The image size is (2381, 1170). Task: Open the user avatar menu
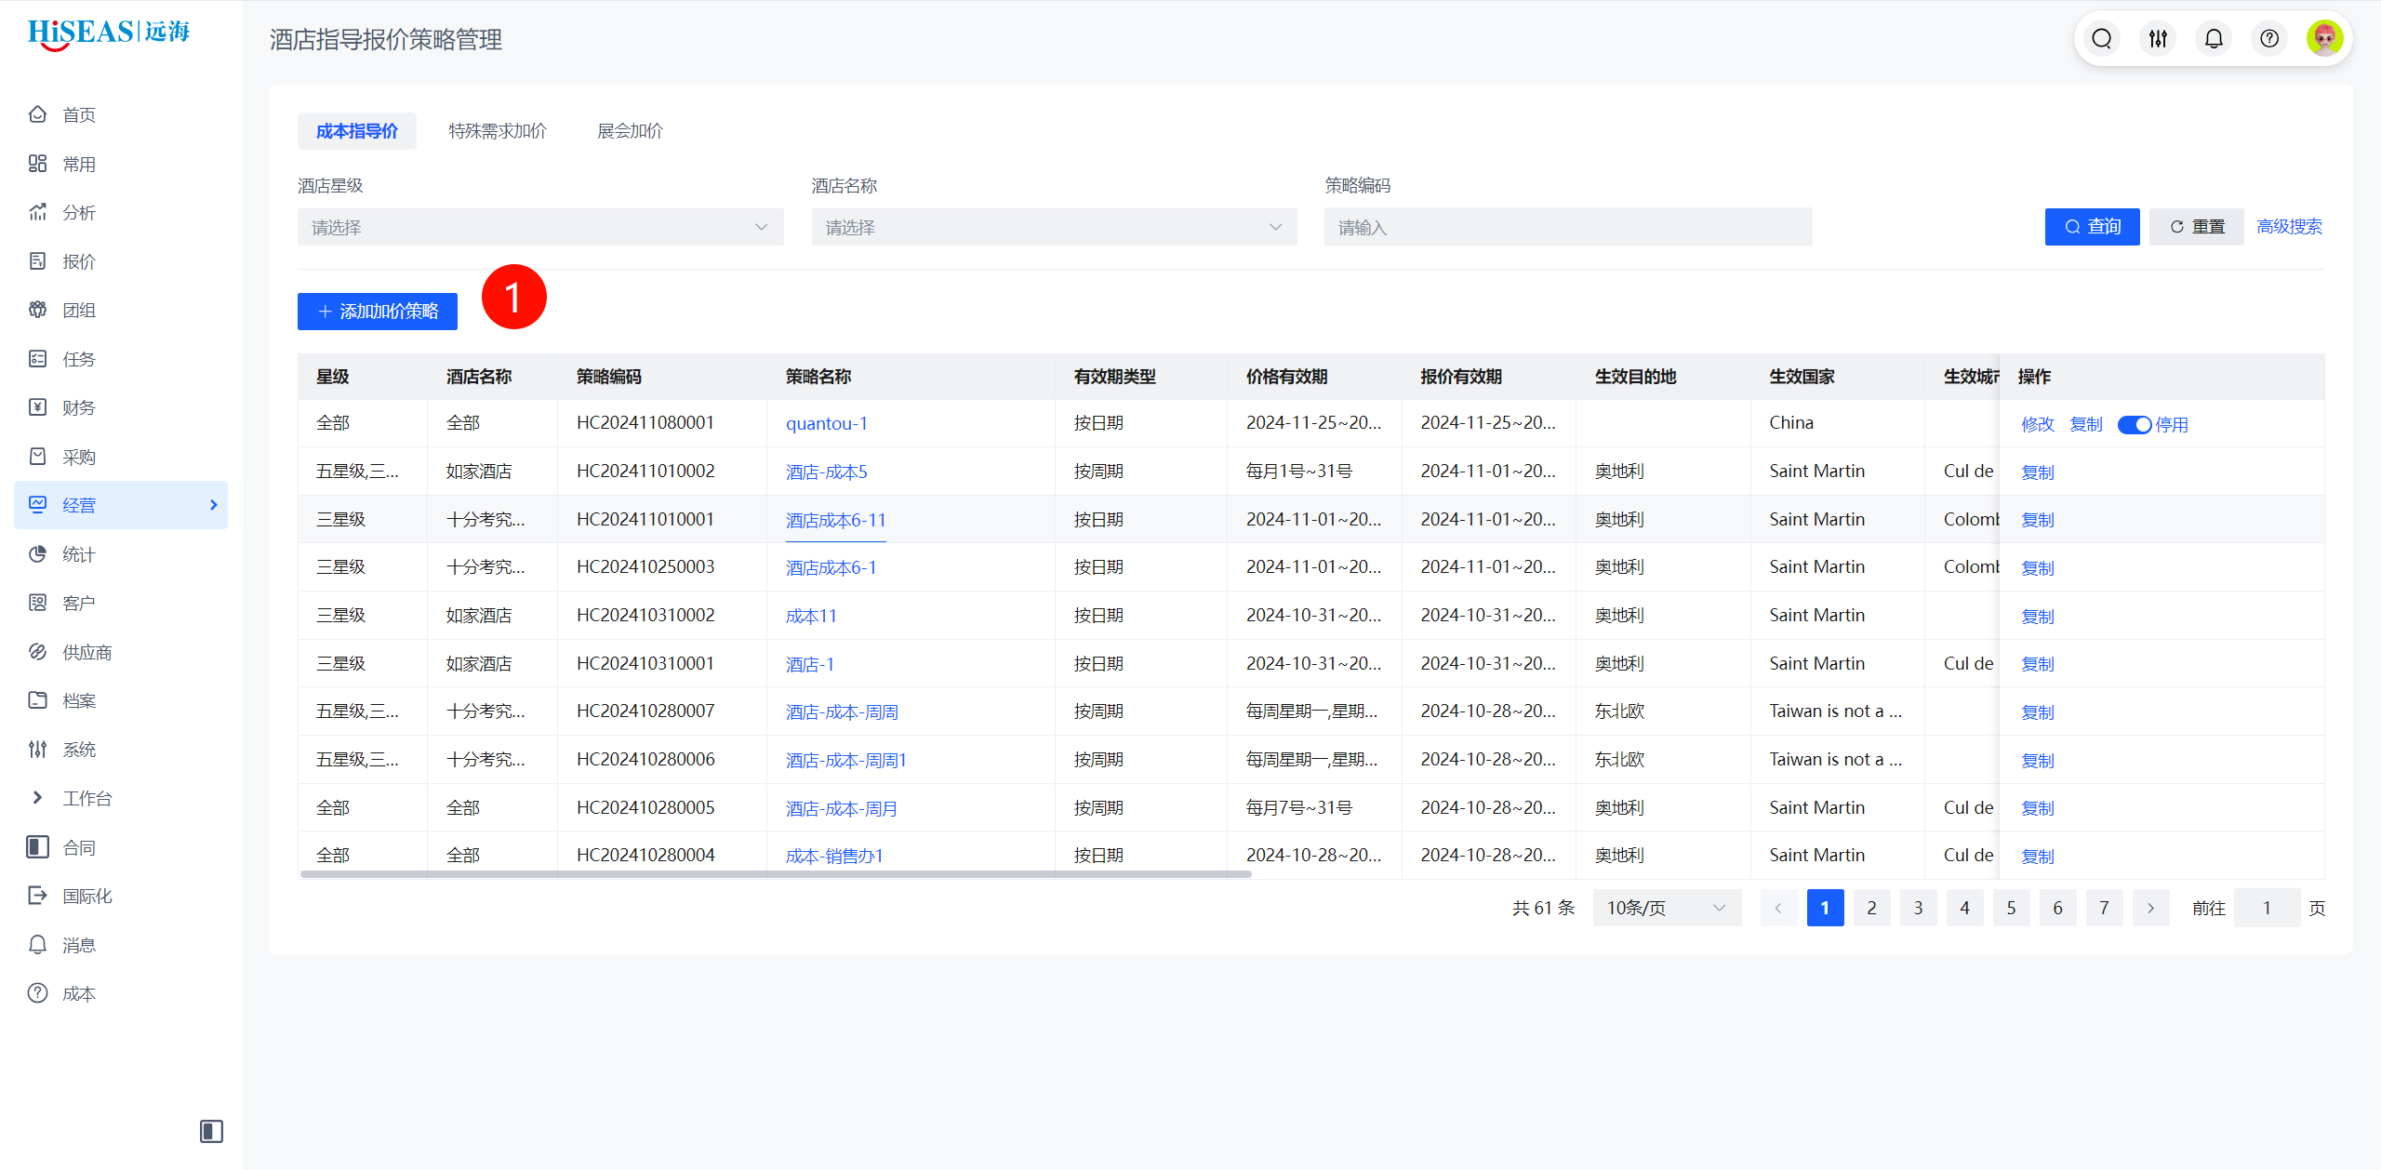[2325, 38]
